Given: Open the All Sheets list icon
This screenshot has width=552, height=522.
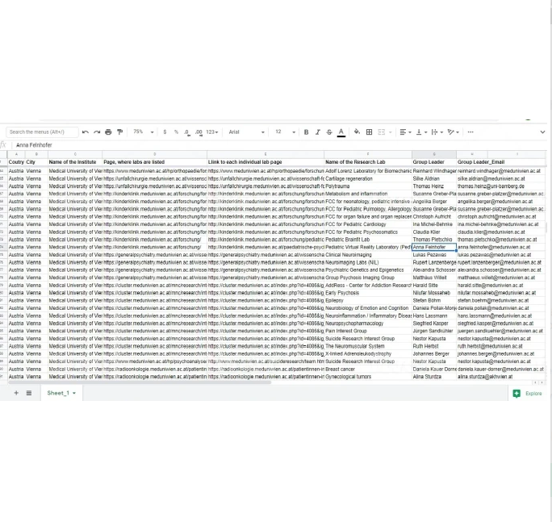Looking at the screenshot, I should pos(29,393).
